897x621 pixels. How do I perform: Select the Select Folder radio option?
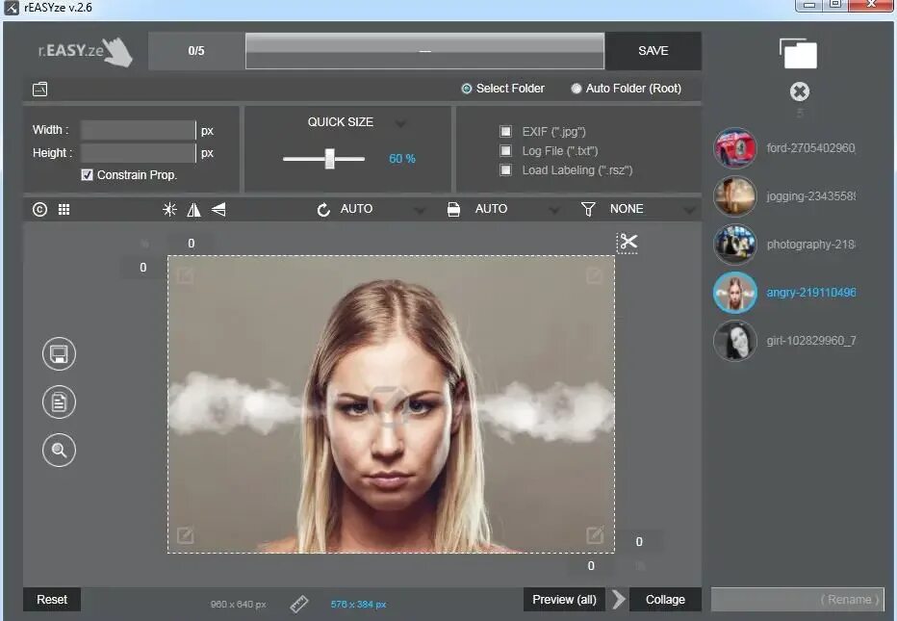coord(467,89)
